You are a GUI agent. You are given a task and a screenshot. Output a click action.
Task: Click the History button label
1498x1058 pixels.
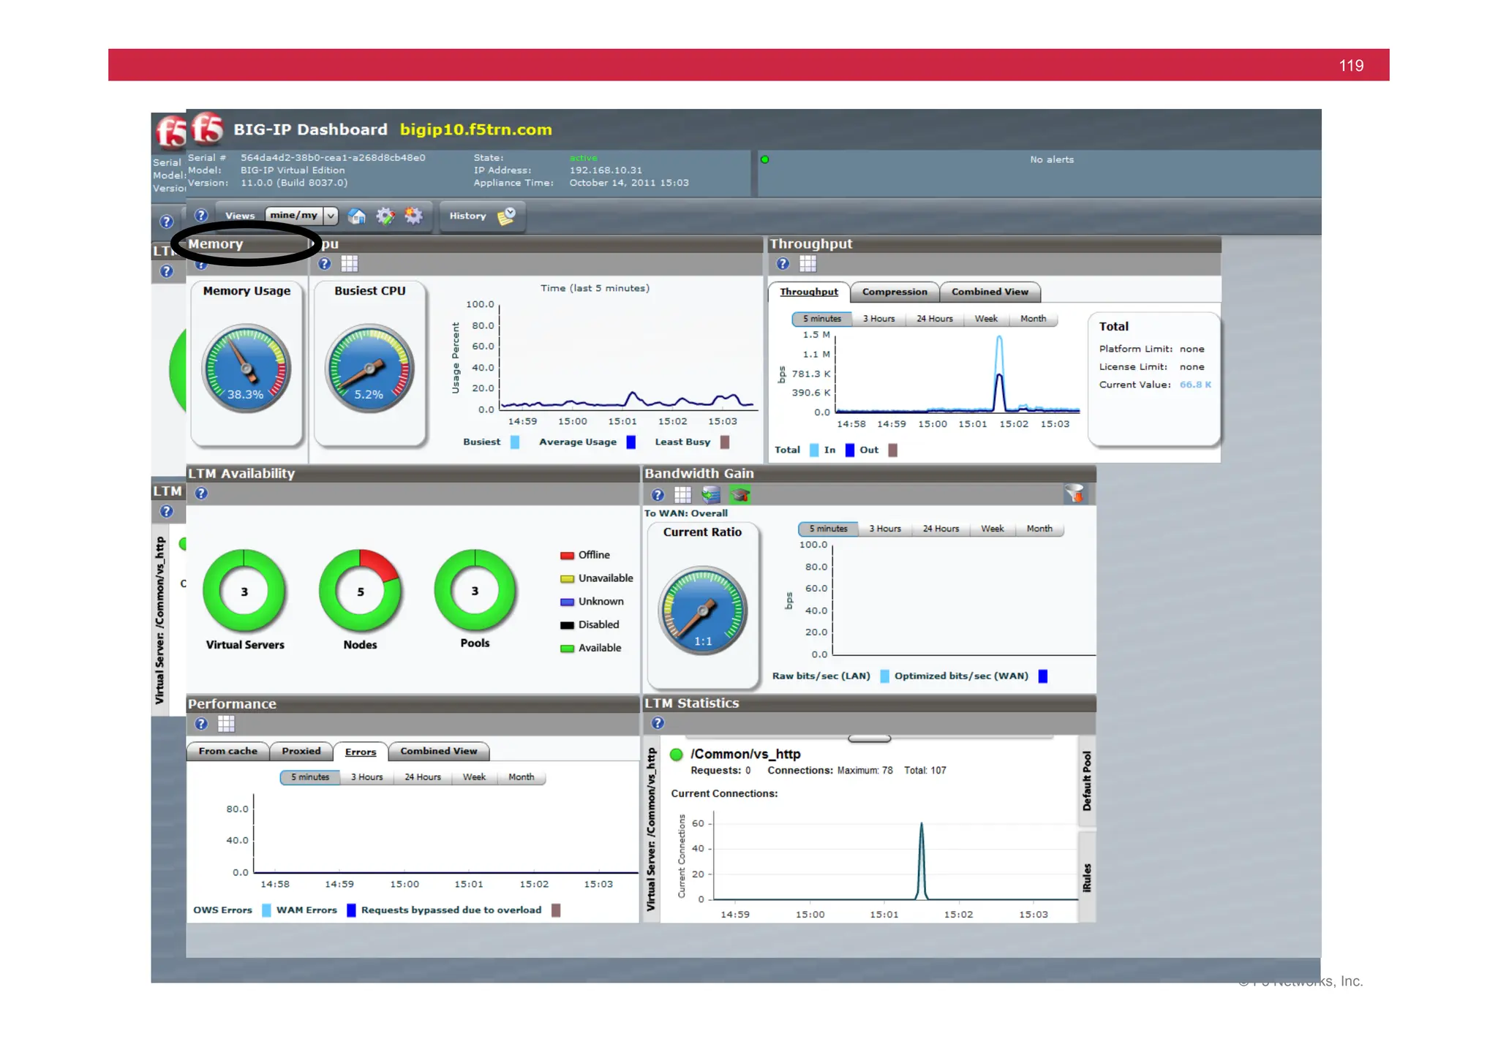coord(467,216)
